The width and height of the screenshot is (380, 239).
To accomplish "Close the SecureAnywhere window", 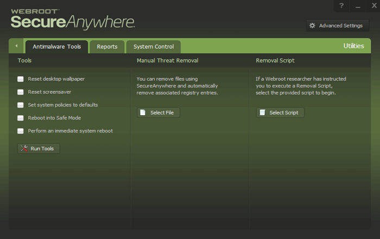I will tap(374, 5).
